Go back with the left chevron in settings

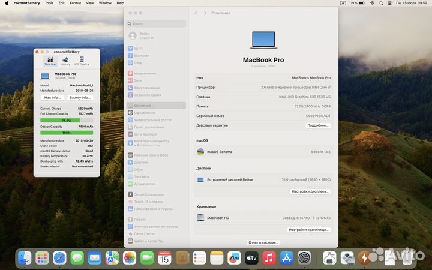pyautogui.click(x=196, y=13)
